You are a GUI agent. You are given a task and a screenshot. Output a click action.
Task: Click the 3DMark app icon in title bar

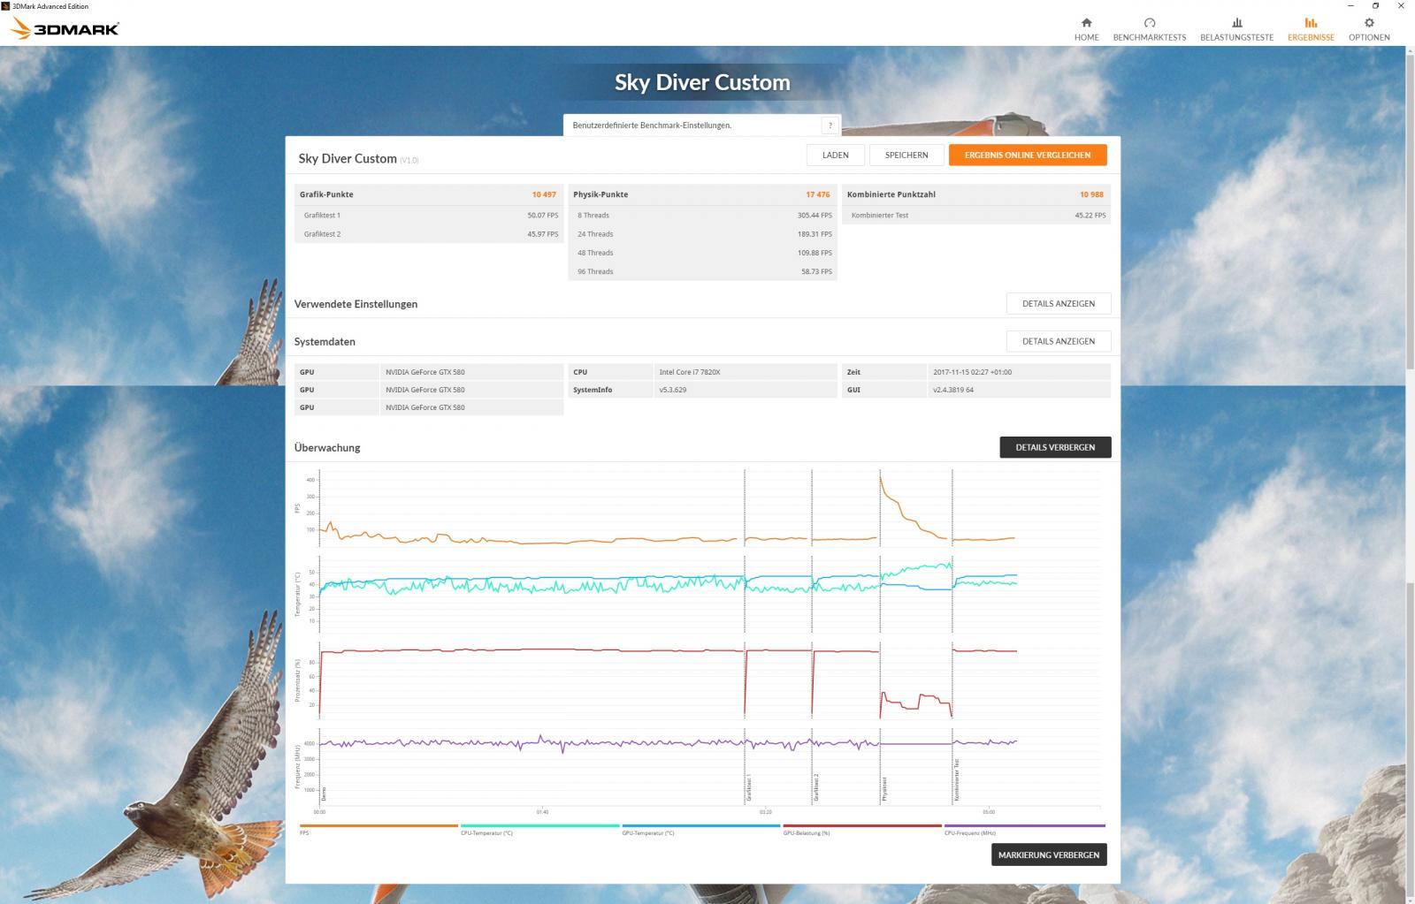click(5, 5)
